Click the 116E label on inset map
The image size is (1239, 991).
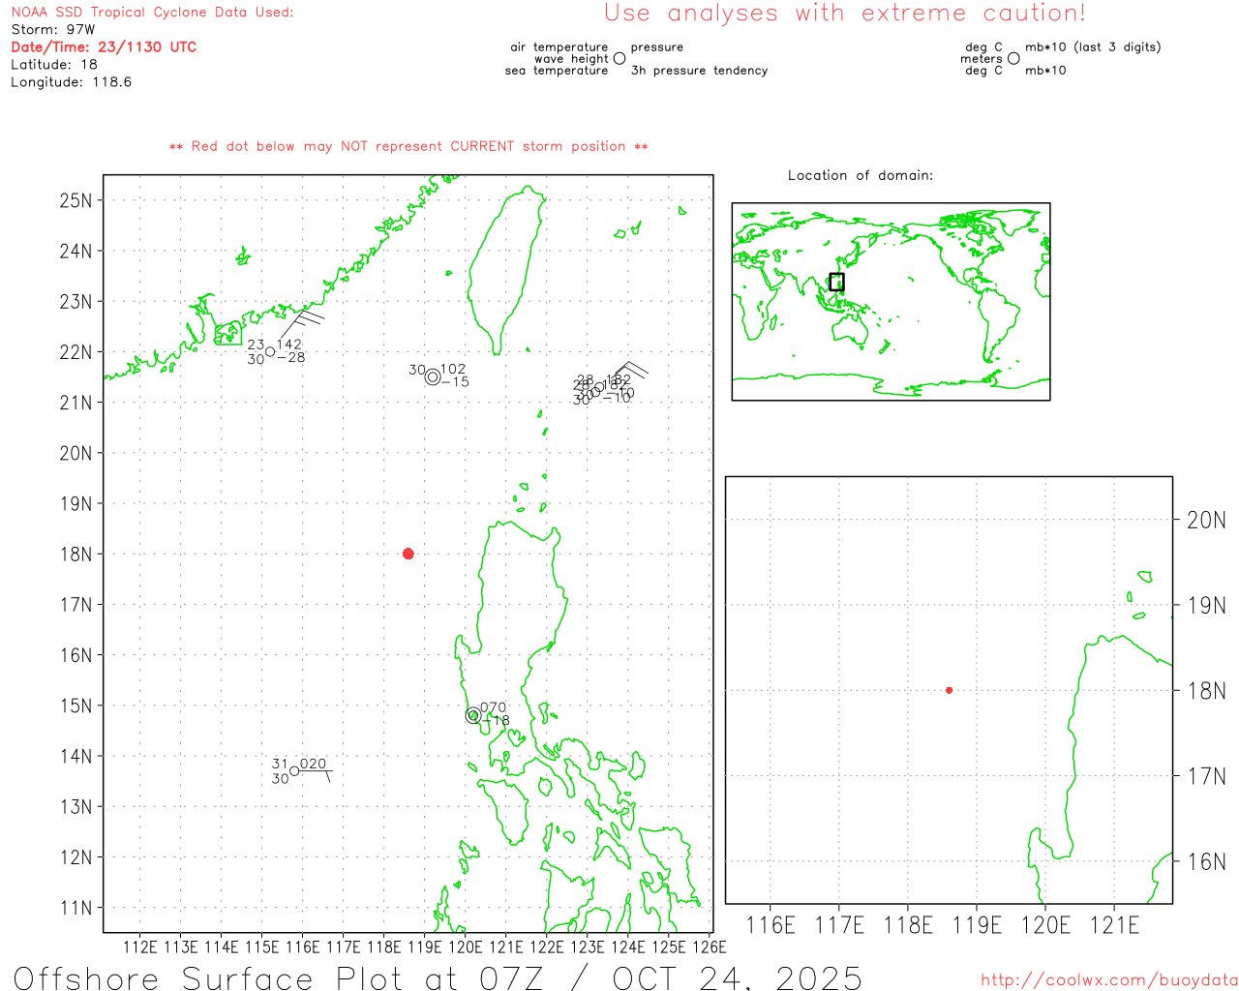coord(771,925)
